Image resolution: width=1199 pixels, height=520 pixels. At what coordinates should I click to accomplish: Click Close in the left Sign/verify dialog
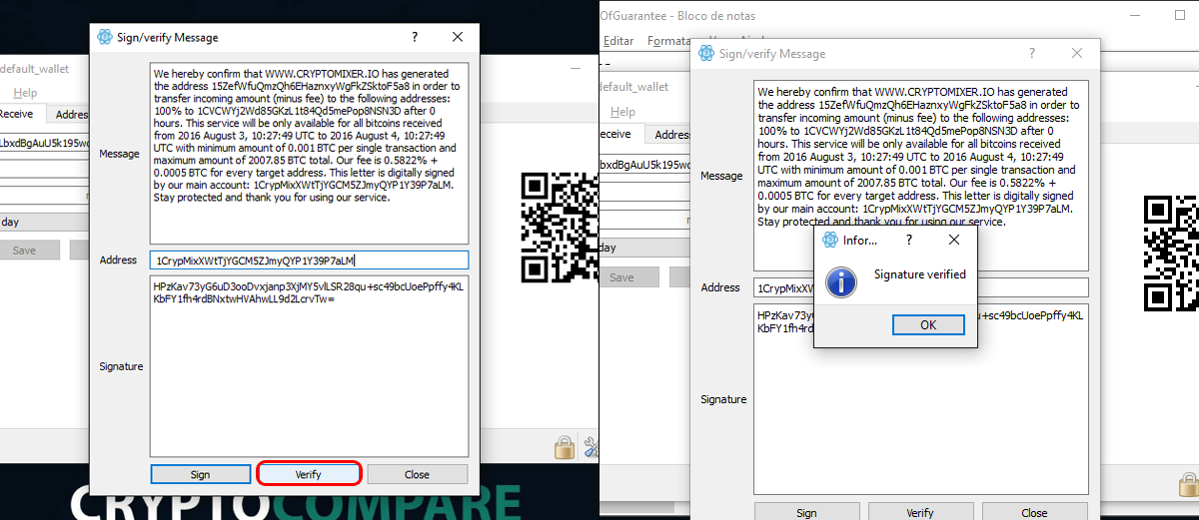click(x=417, y=474)
